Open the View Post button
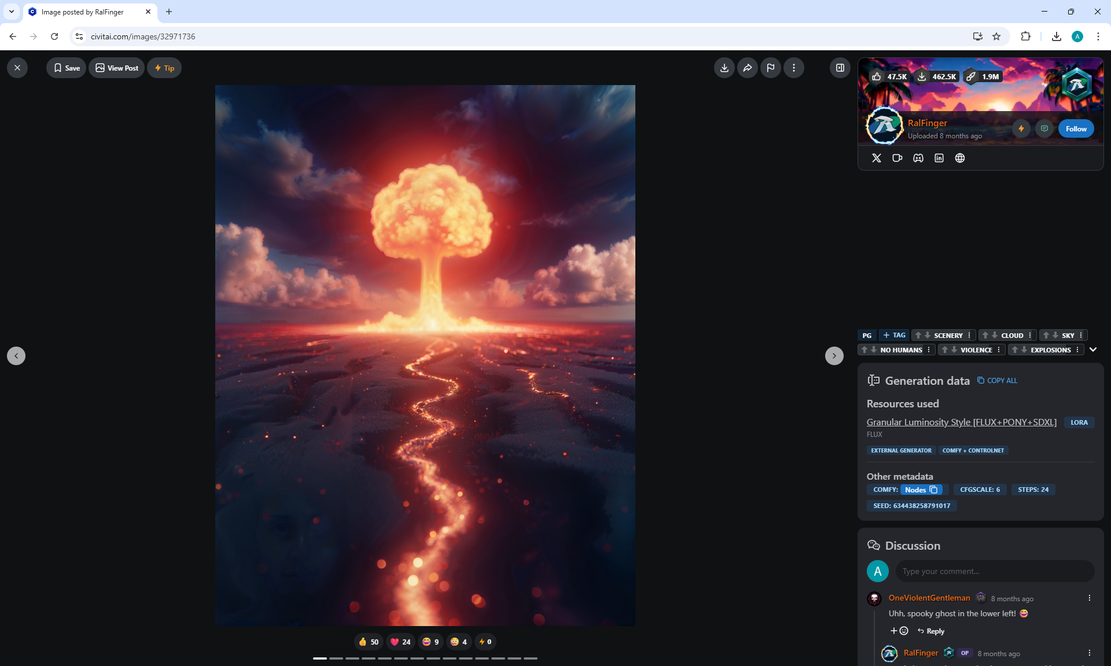1111x666 pixels. point(116,68)
